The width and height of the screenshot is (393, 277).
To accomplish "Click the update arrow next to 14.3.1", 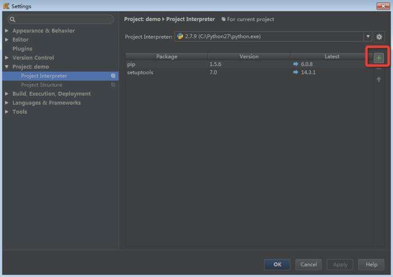I will point(296,72).
